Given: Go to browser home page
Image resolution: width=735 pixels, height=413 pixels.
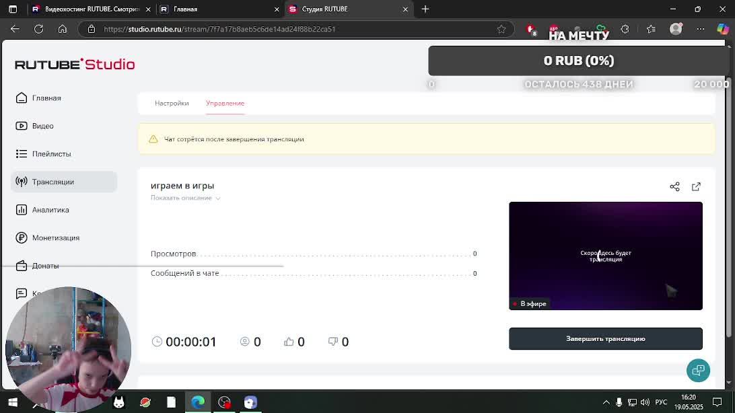Looking at the screenshot, I should [x=63, y=29].
